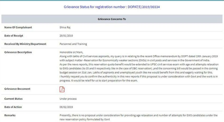The width and height of the screenshot is (224, 122).
Task: Click the Name Of Complainant label
Action: coord(18,27)
